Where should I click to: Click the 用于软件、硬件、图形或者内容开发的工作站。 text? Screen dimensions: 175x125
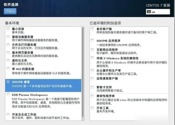point(41,118)
